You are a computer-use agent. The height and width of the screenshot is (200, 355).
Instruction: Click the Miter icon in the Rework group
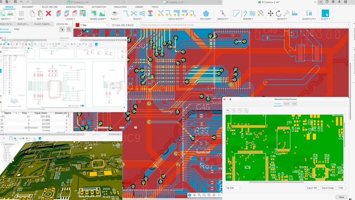[236, 14]
